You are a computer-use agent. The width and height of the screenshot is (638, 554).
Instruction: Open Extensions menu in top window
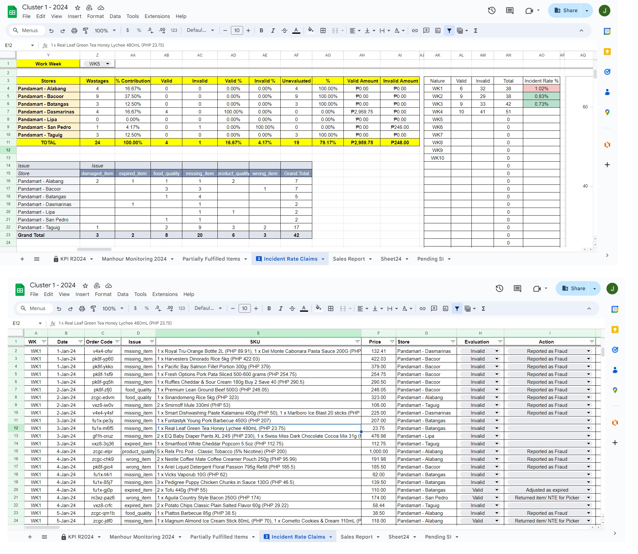coord(157,16)
